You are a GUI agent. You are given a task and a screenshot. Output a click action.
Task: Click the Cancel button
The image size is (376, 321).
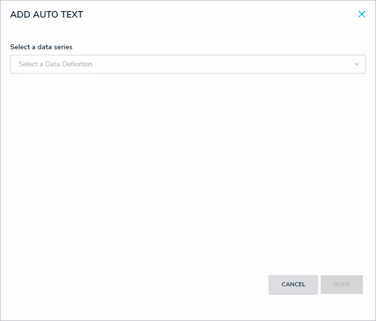point(293,284)
